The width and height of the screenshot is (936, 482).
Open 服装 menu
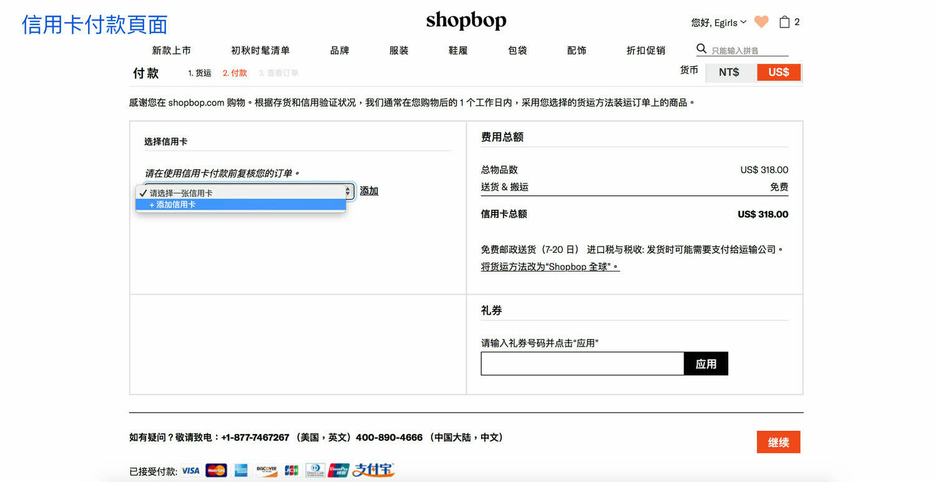pos(399,51)
